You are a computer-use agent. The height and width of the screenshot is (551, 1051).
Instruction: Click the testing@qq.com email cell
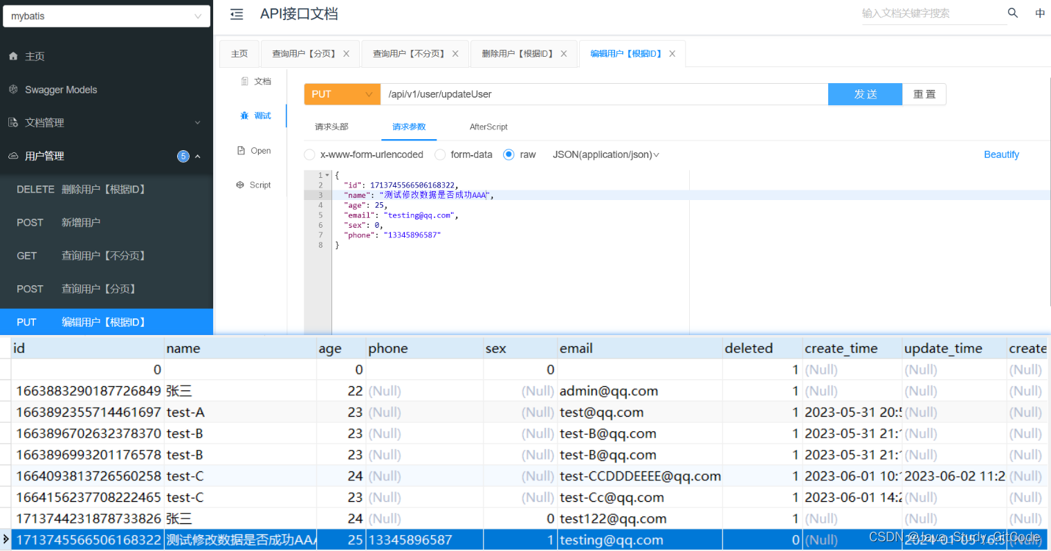(x=640, y=540)
